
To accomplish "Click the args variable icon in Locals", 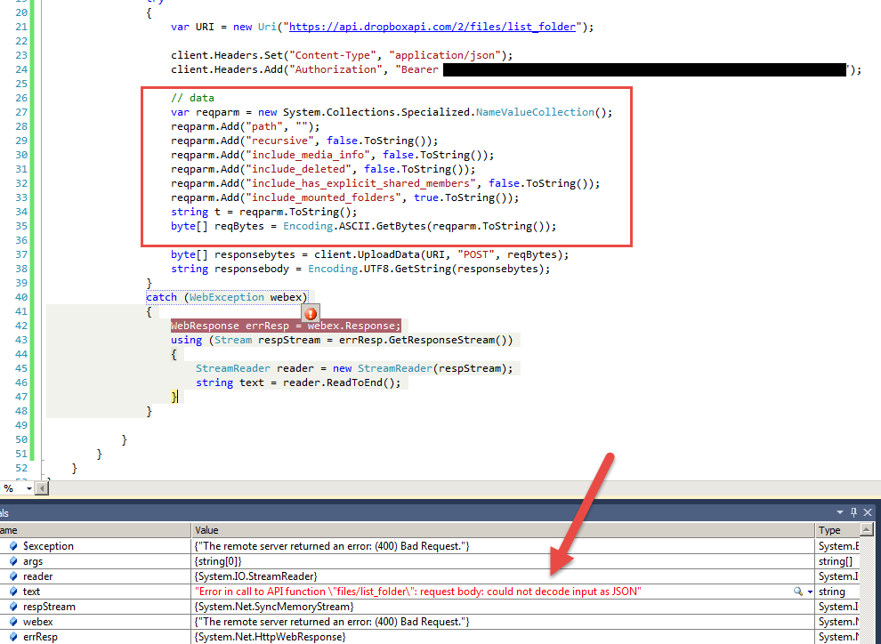I will [x=12, y=561].
